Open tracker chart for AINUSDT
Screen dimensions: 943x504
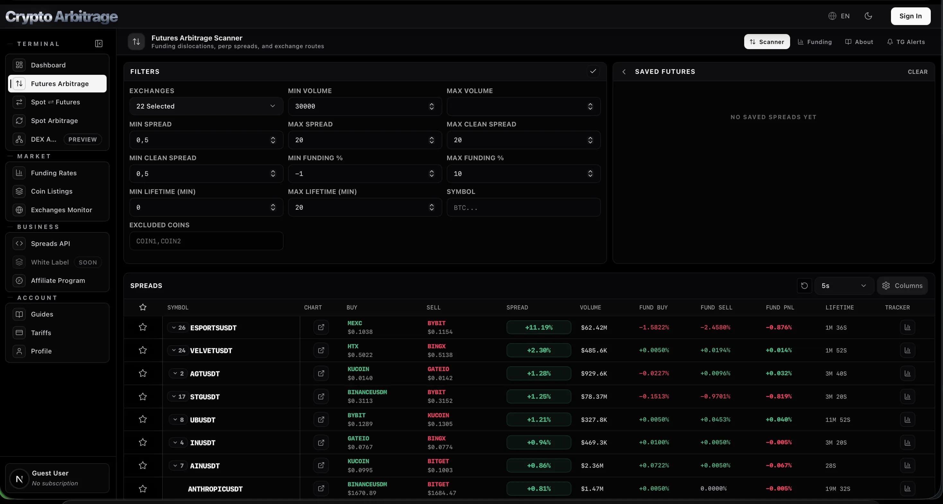click(907, 465)
